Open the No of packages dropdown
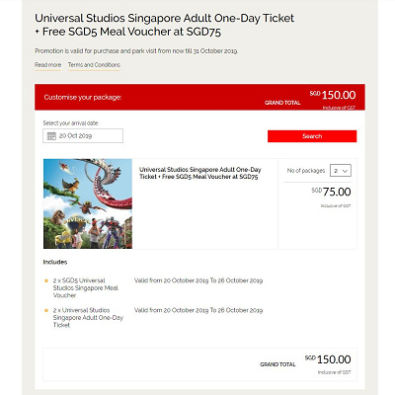Screen dimensions: 395x395 coord(341,171)
